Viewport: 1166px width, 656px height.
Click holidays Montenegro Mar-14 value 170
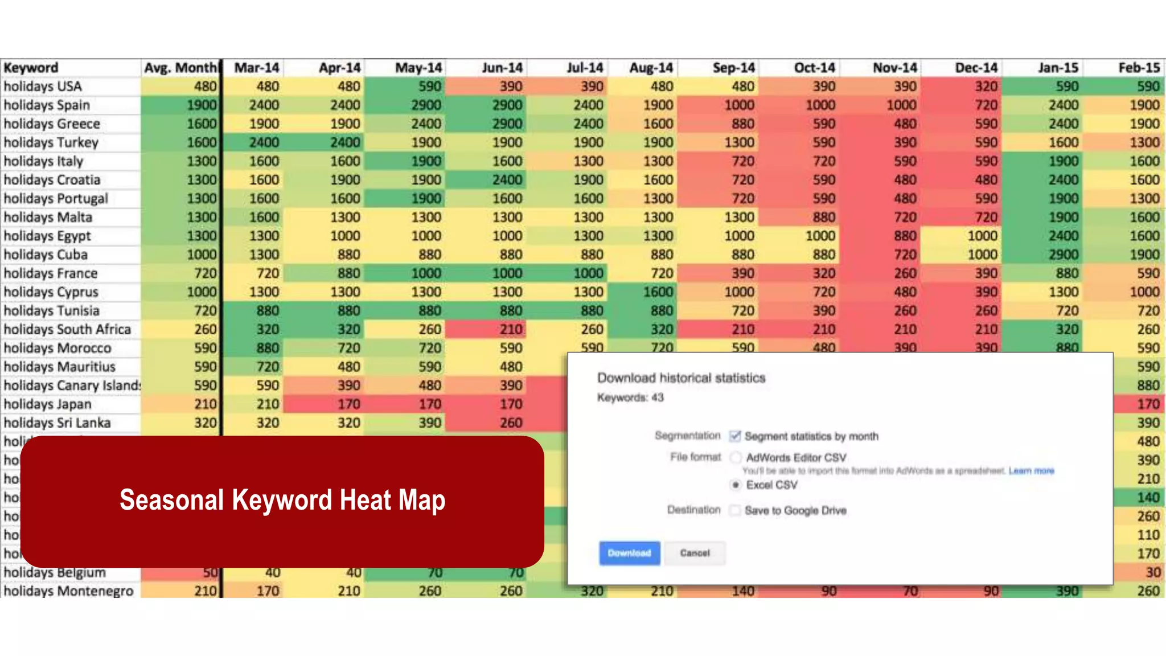[x=253, y=591]
